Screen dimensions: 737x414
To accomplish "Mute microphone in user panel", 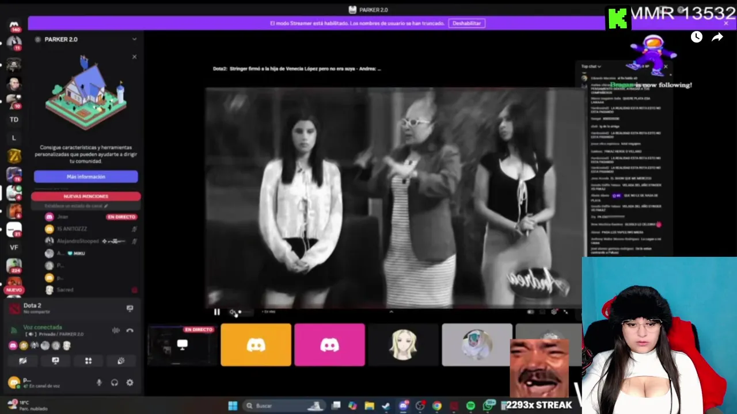I will [x=99, y=382].
